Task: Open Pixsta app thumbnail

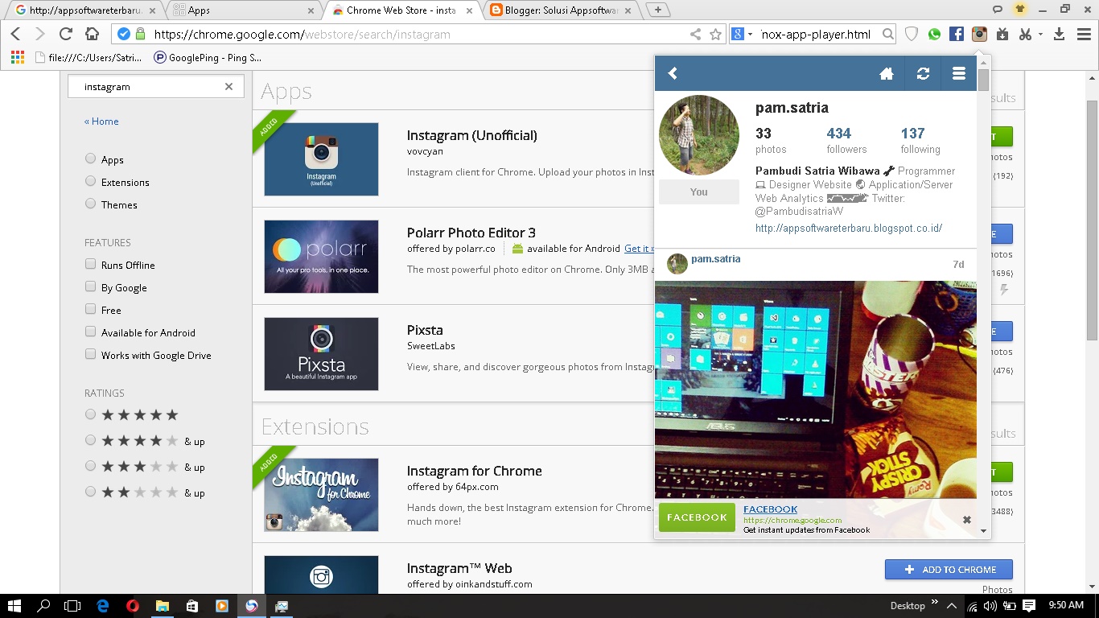Action: pyautogui.click(x=321, y=354)
